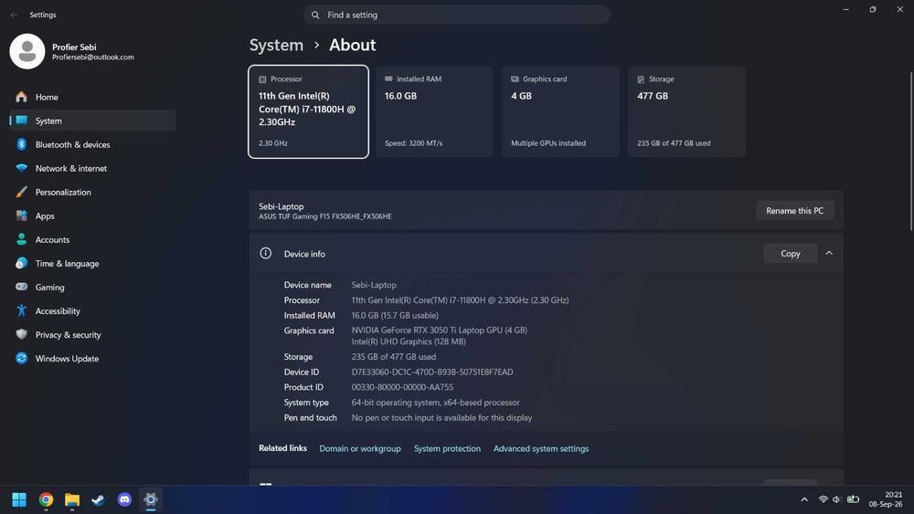This screenshot has width=914, height=514.
Task: Select the Graphics card info card
Action: coord(561,111)
